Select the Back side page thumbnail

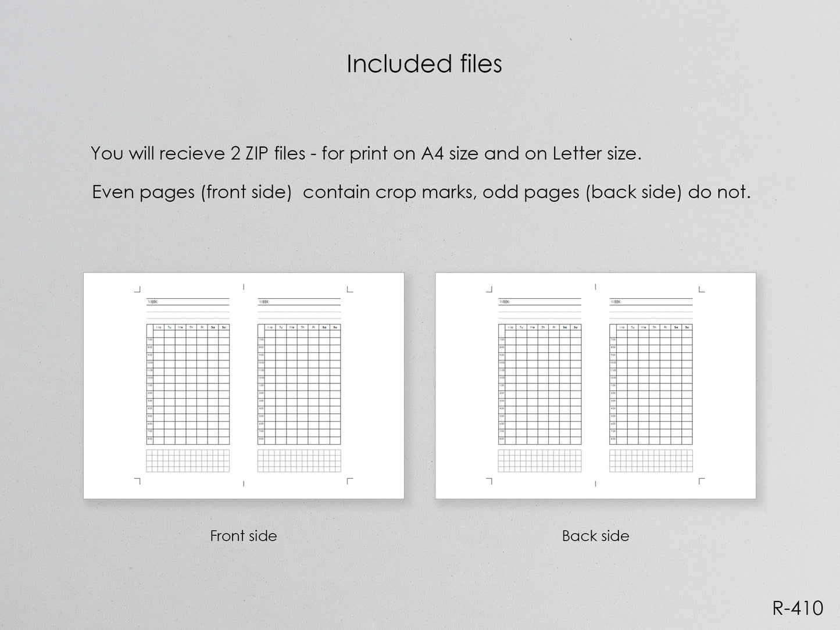point(596,385)
